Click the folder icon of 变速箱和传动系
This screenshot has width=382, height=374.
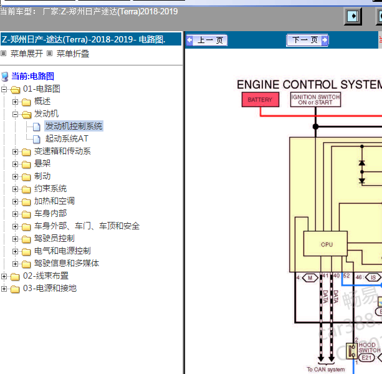[26, 152]
